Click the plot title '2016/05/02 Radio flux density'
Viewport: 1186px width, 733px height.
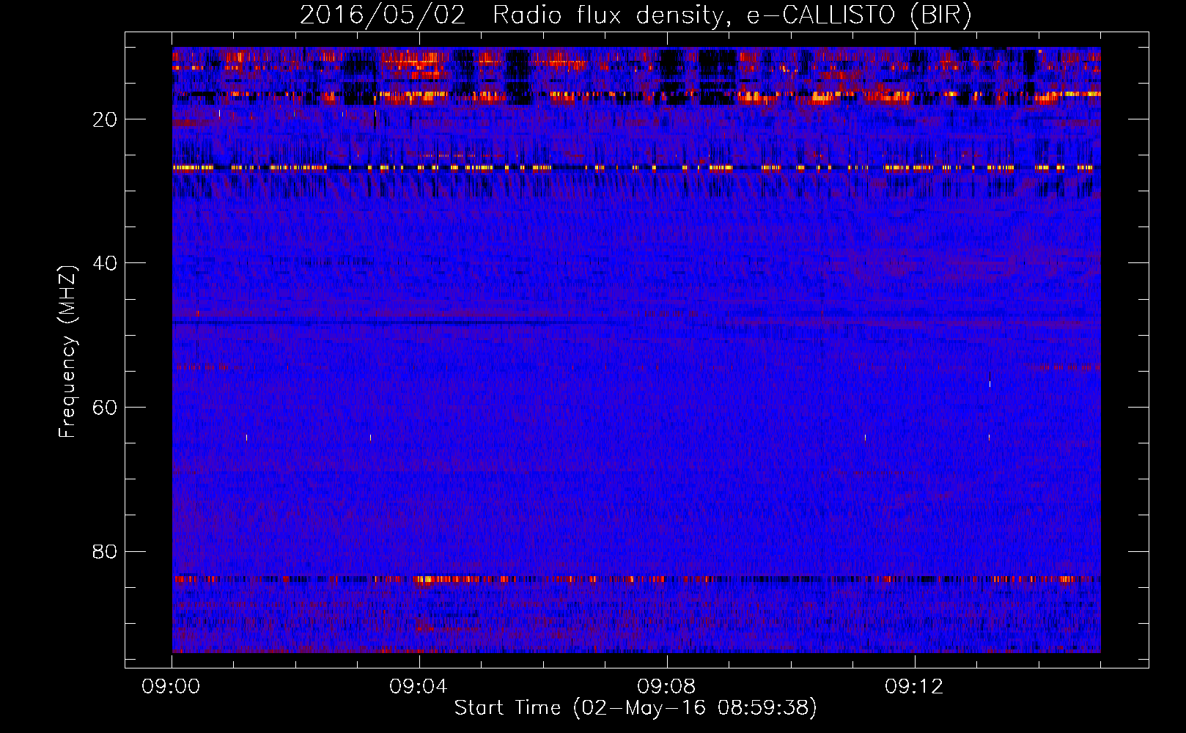click(x=512, y=15)
